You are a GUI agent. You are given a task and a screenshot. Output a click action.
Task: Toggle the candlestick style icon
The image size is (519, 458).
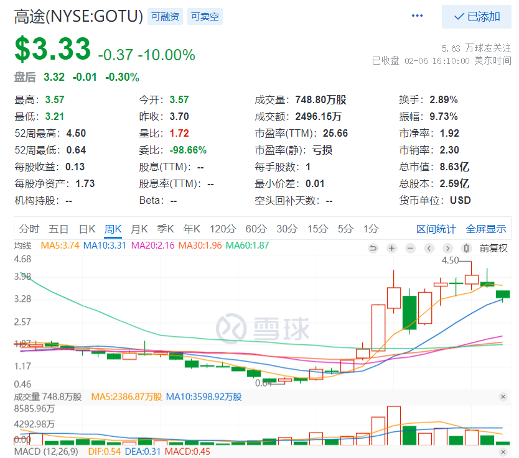coord(466,248)
